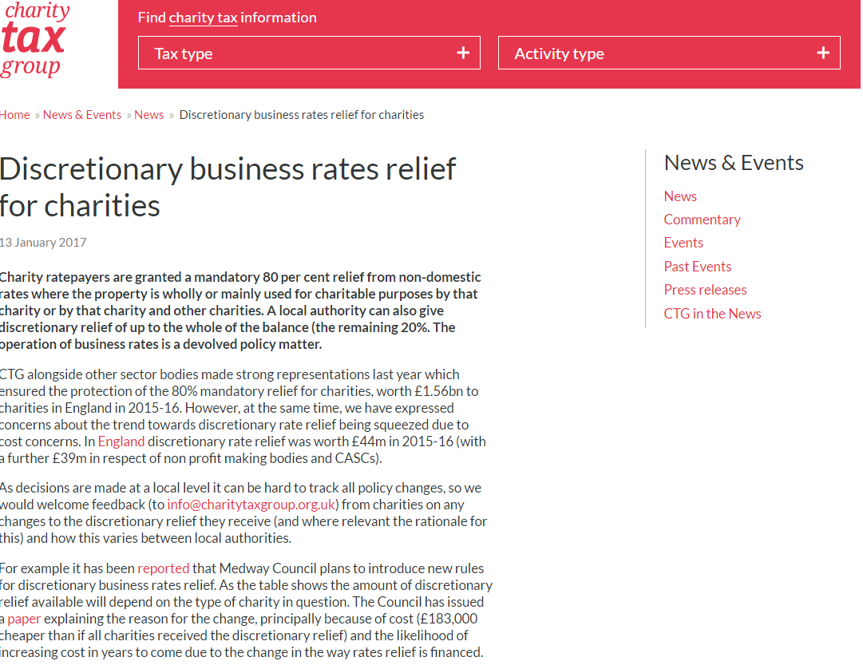The height and width of the screenshot is (665, 863).
Task: Expand the Activity type filter dropdown
Action: (669, 52)
